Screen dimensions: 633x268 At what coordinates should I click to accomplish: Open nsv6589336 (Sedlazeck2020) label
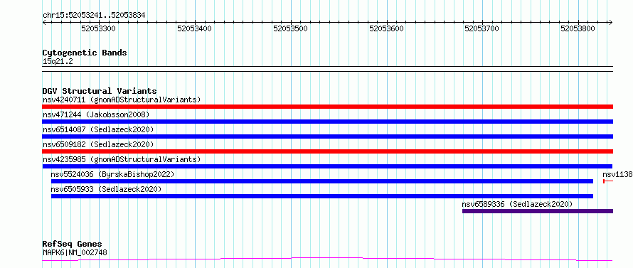(x=518, y=204)
